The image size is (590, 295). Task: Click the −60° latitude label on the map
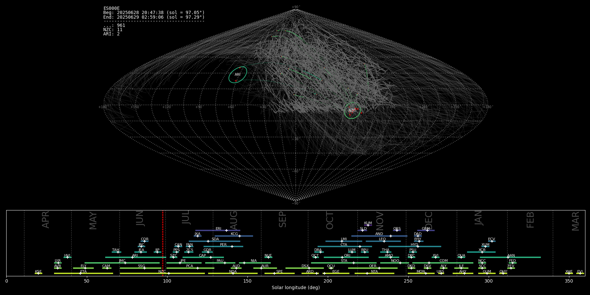click(296, 171)
